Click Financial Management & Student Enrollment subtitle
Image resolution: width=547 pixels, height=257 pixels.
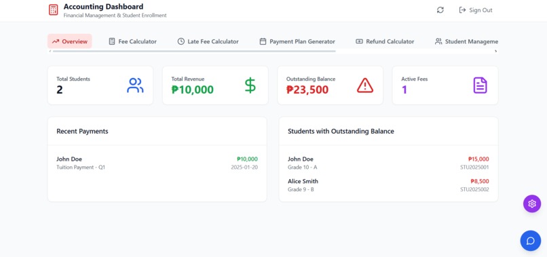point(115,16)
